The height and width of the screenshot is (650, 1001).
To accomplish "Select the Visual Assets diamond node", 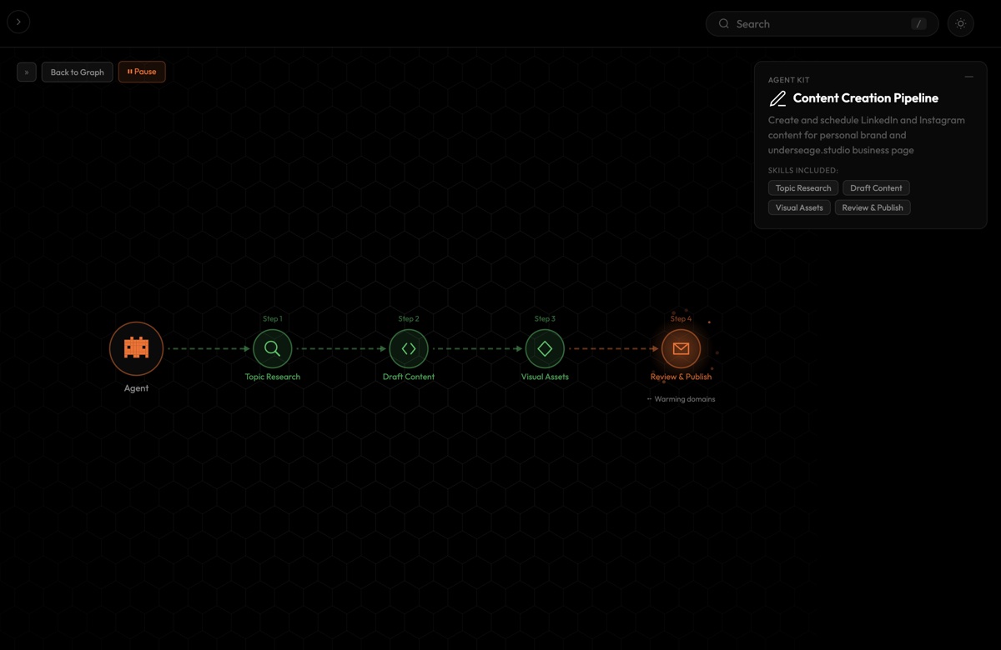I will (545, 348).
